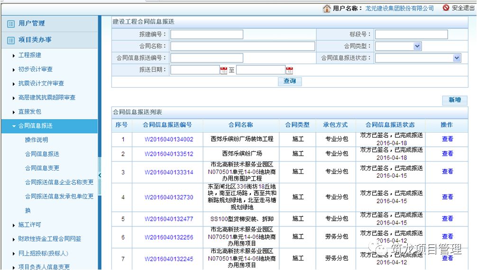Viewport: 477px width, 270px height.
Task: Expand 网上招投标(投标人) item
Action: (x=14, y=253)
